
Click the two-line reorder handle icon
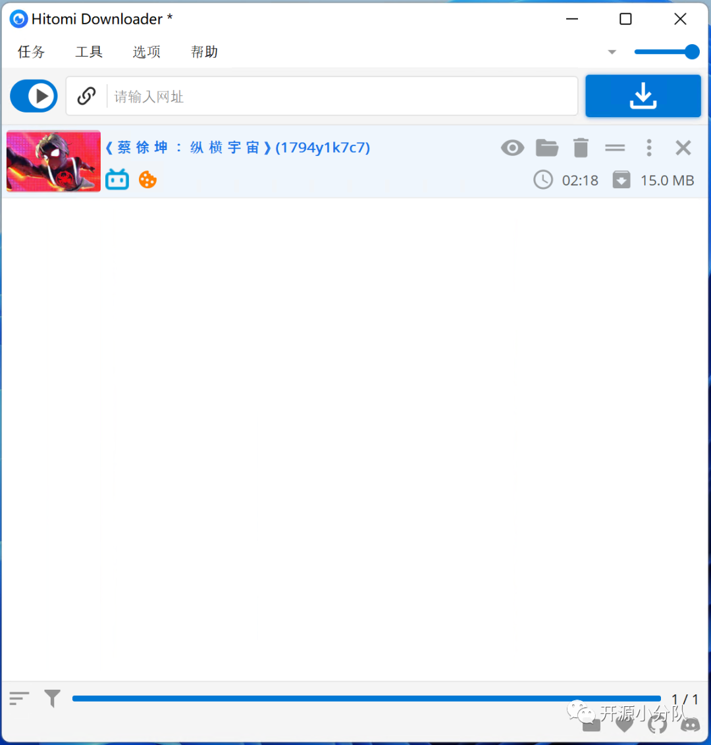615,148
